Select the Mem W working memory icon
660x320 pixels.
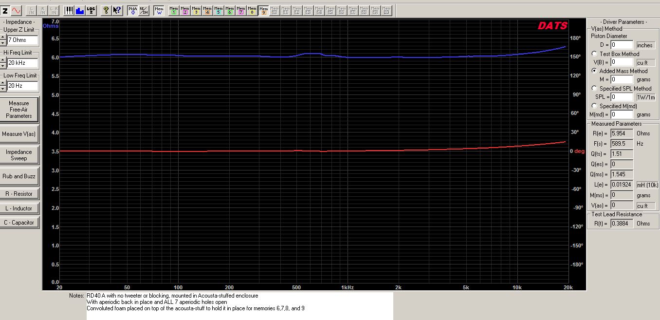[x=159, y=10]
